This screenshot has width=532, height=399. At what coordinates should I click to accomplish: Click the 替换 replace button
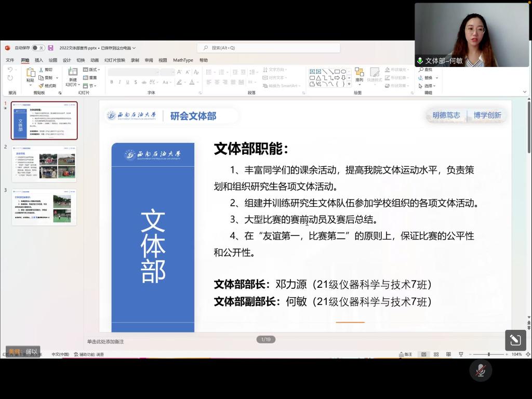pyautogui.click(x=427, y=78)
